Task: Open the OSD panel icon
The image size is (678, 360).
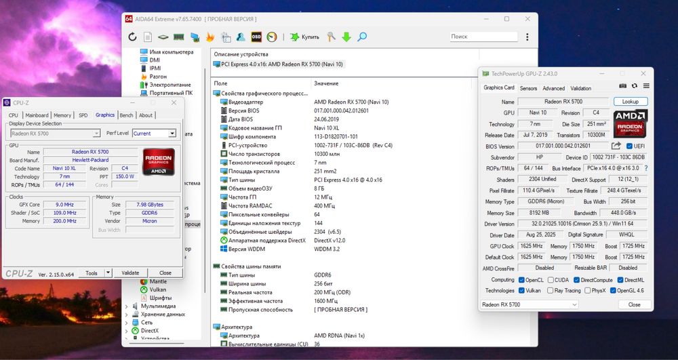Action: (x=256, y=37)
